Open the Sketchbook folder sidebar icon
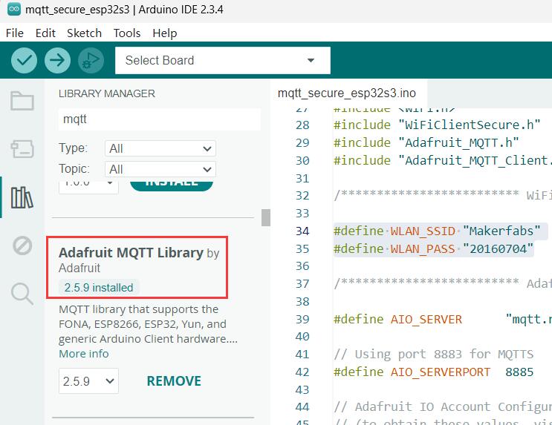Screen dimensions: 552x425 [22, 101]
